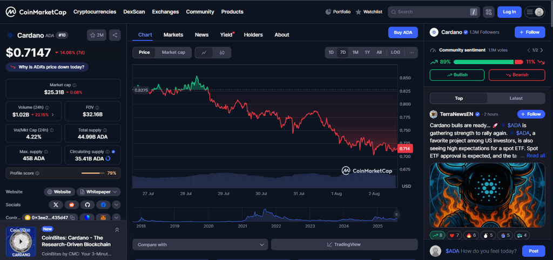Click the mini chart range slider handle

396,215
